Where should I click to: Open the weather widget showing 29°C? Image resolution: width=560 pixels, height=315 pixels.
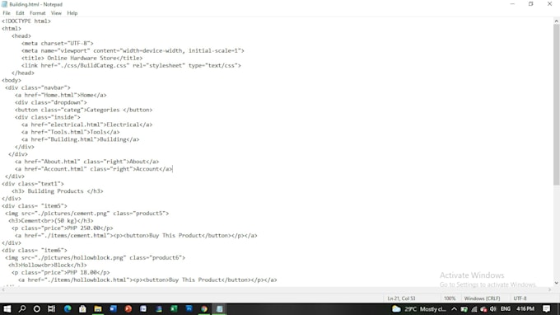point(419,309)
